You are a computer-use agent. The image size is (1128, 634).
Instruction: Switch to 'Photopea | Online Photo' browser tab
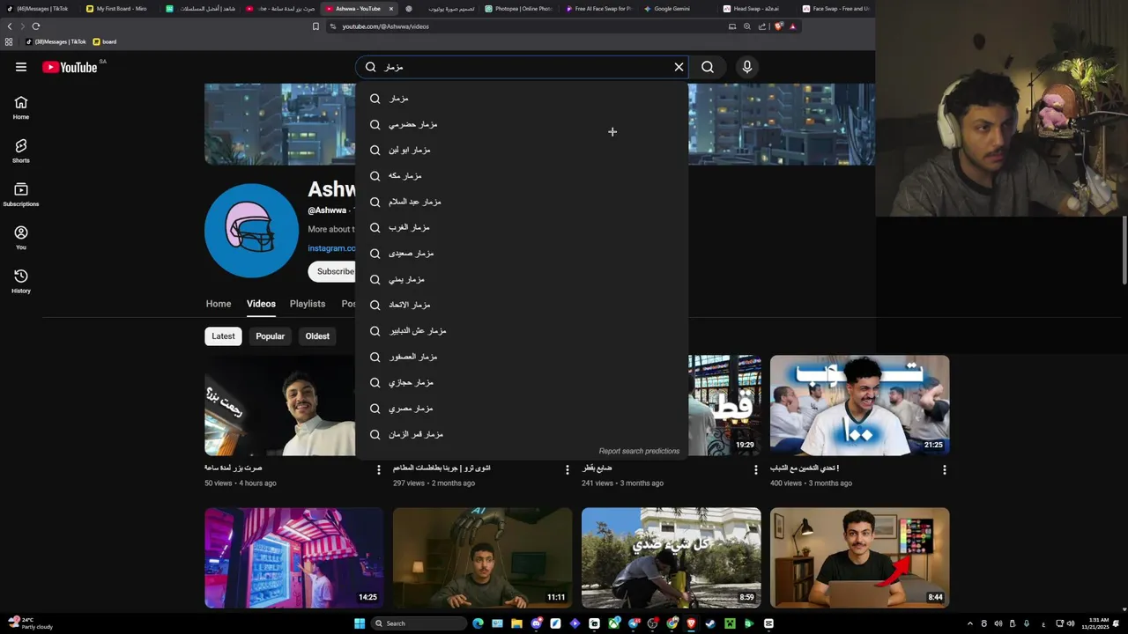click(520, 8)
